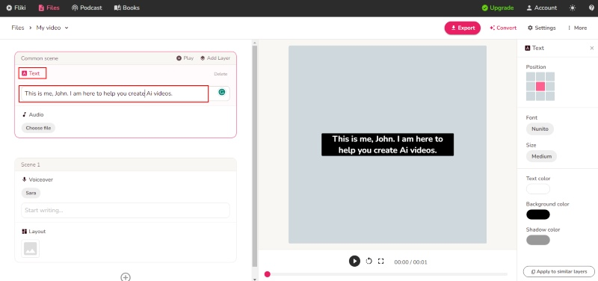Play the Common scene

coord(185,58)
